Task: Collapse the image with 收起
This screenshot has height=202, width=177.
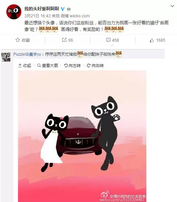Action: pyautogui.click(x=25, y=66)
